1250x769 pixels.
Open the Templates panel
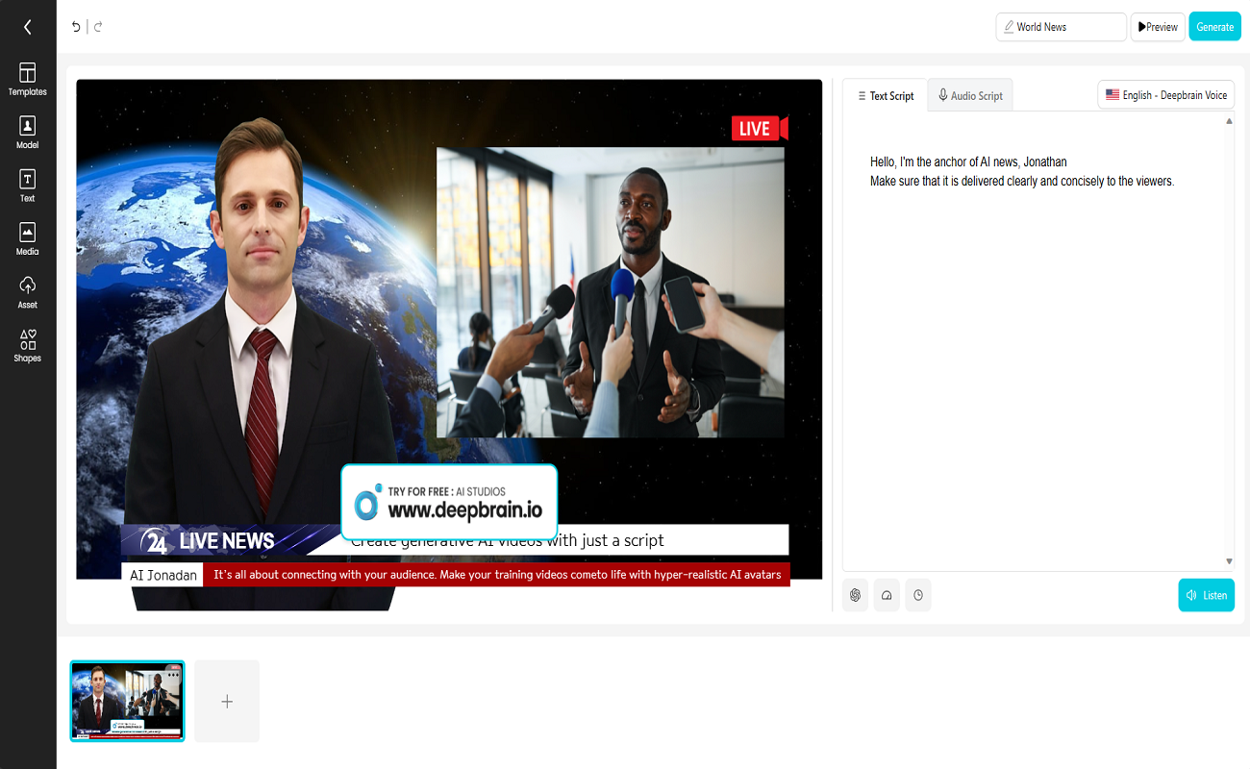tap(27, 79)
